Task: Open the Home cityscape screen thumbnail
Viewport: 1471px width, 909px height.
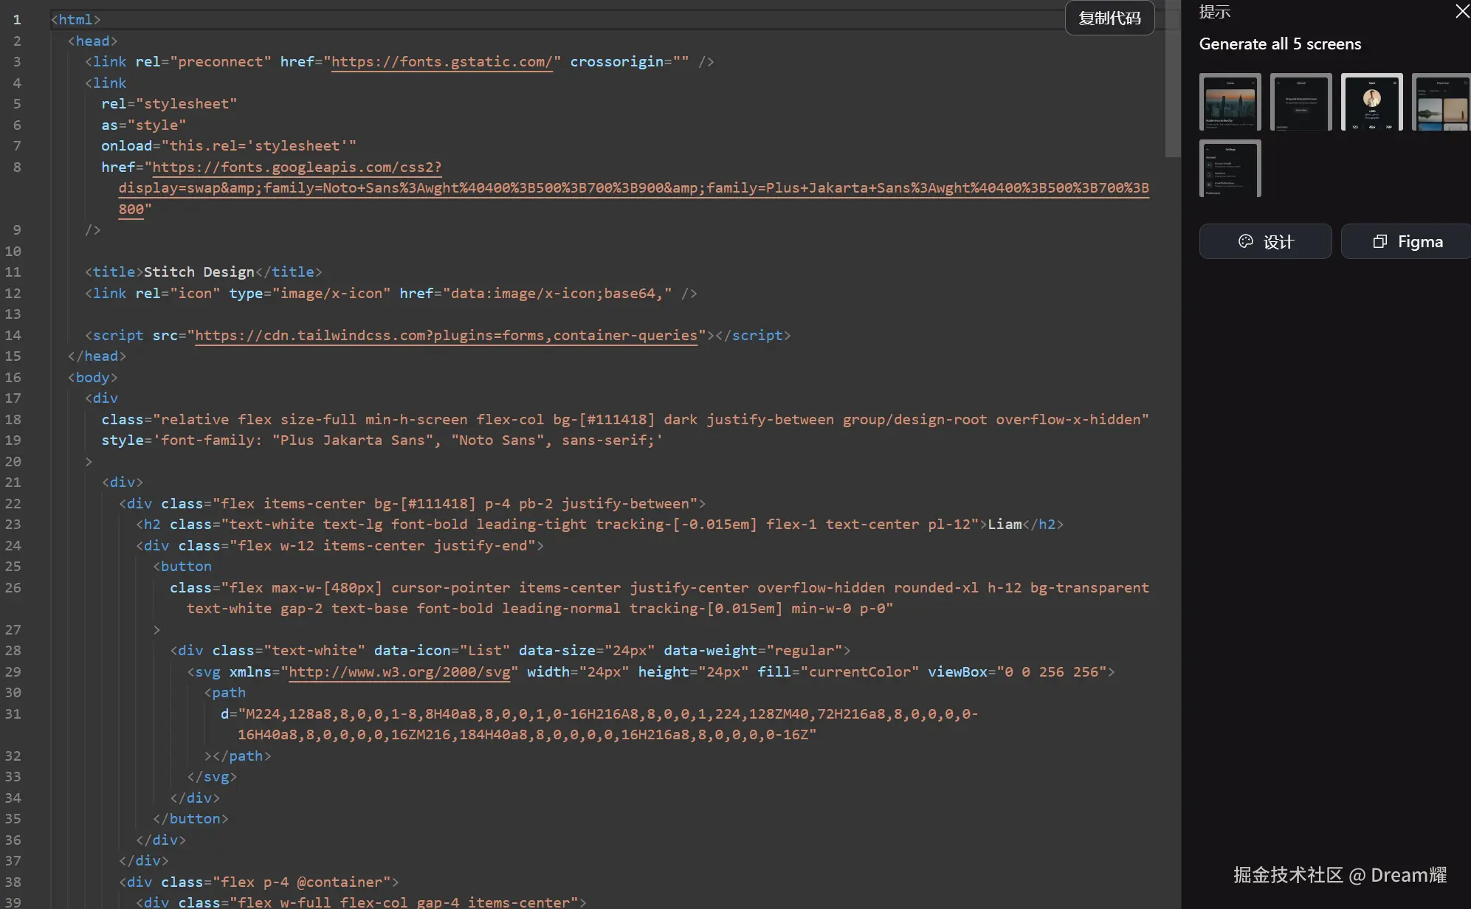Action: (1230, 103)
